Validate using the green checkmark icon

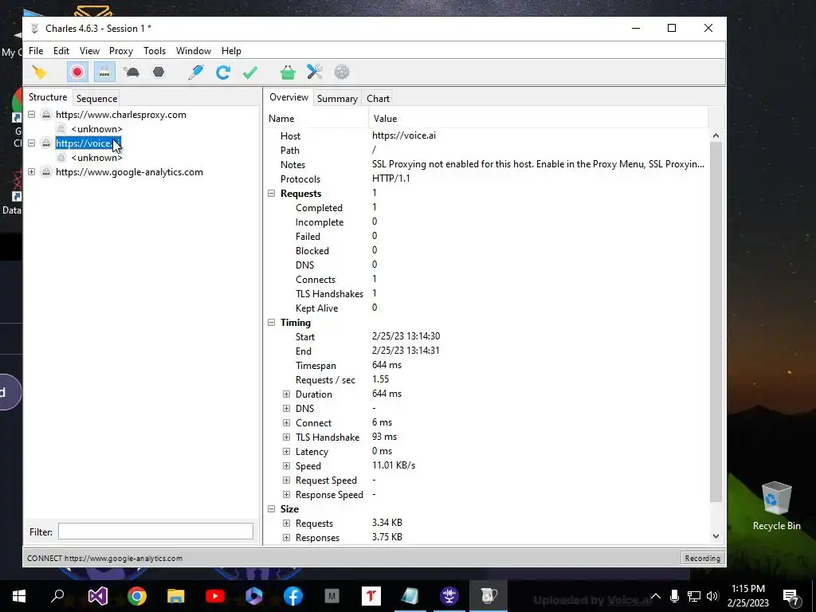pyautogui.click(x=250, y=73)
